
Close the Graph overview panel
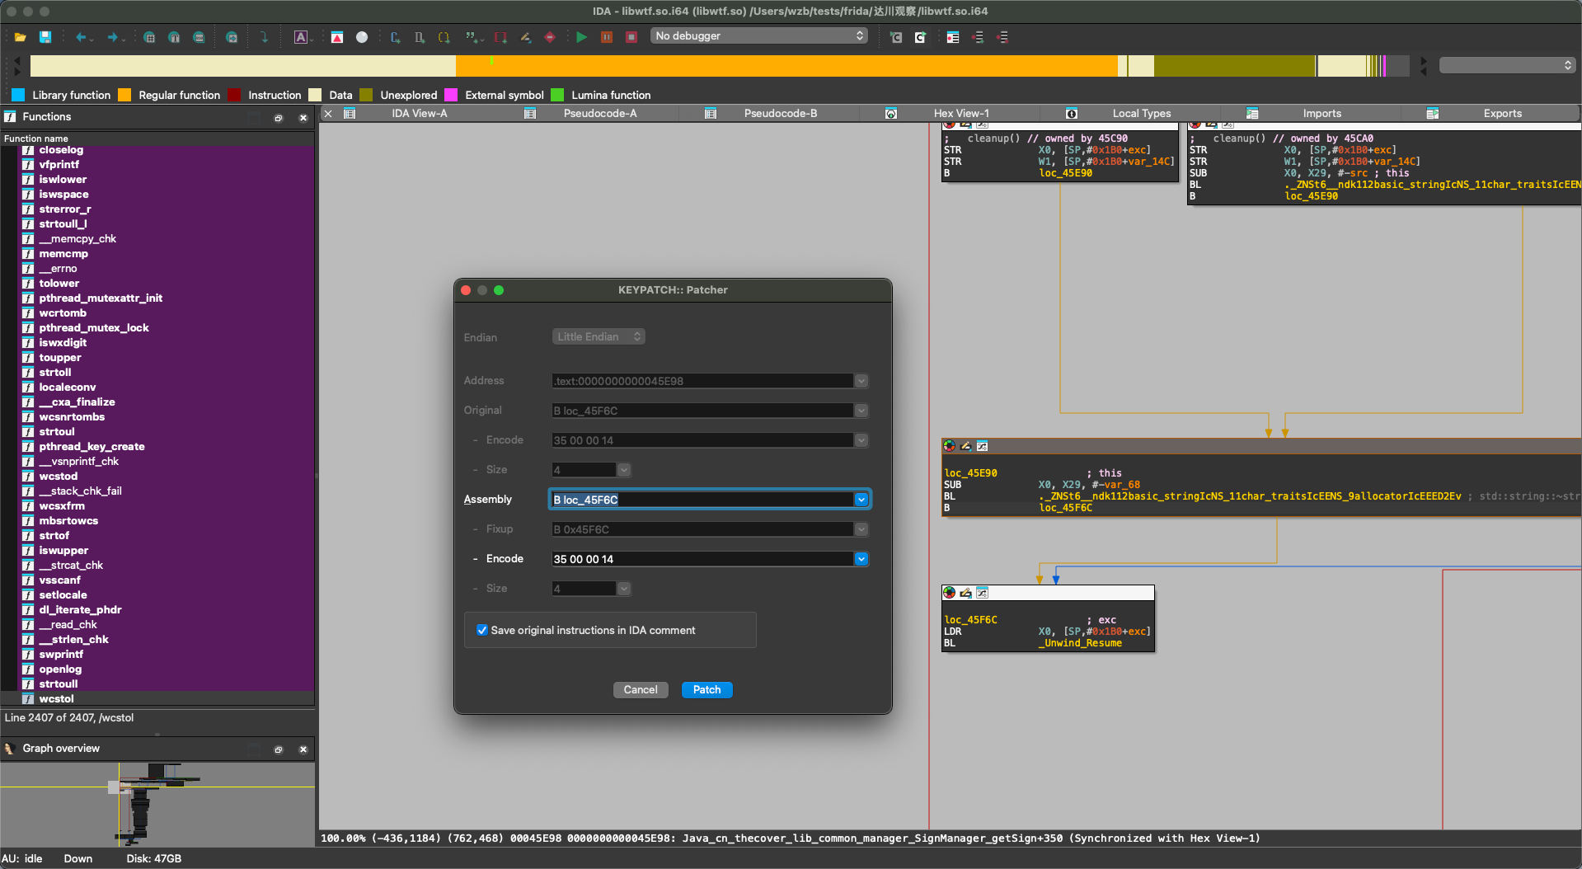coord(303,749)
